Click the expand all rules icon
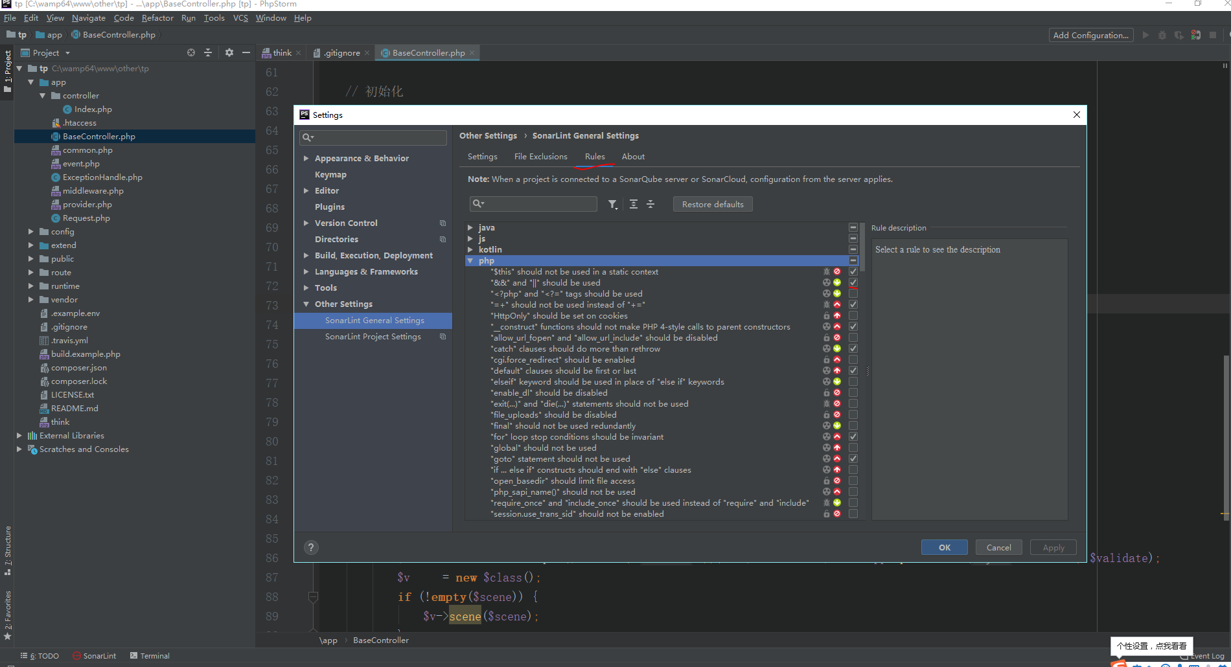The image size is (1231, 667). click(634, 205)
